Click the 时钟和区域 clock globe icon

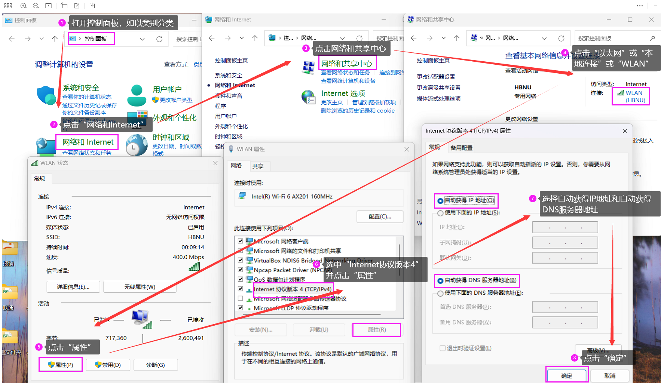click(x=137, y=145)
